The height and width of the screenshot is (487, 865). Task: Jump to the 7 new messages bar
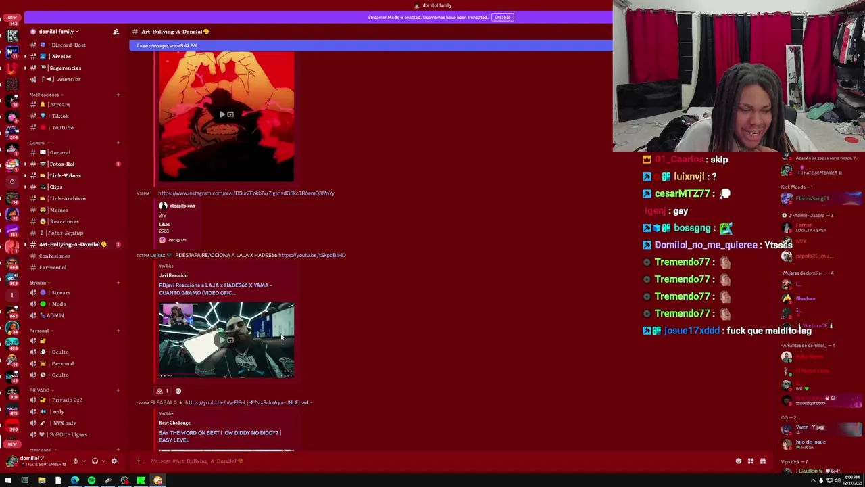(x=370, y=45)
